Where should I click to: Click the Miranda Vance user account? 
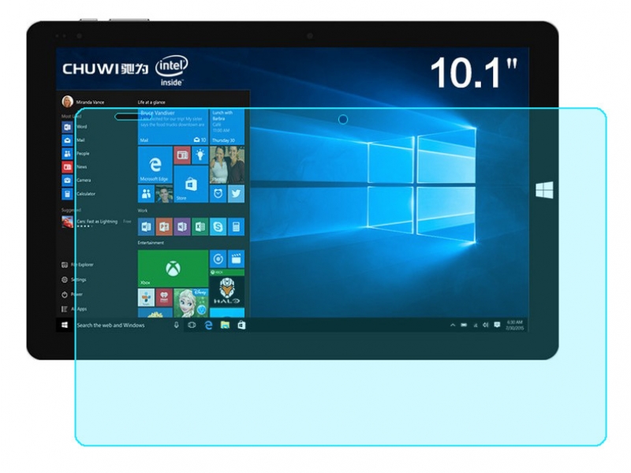pyautogui.click(x=84, y=102)
